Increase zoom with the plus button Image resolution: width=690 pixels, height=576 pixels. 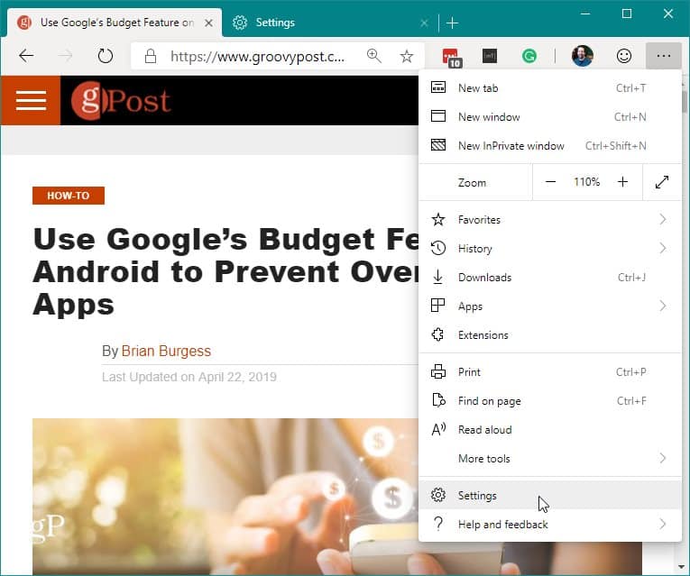pos(622,182)
